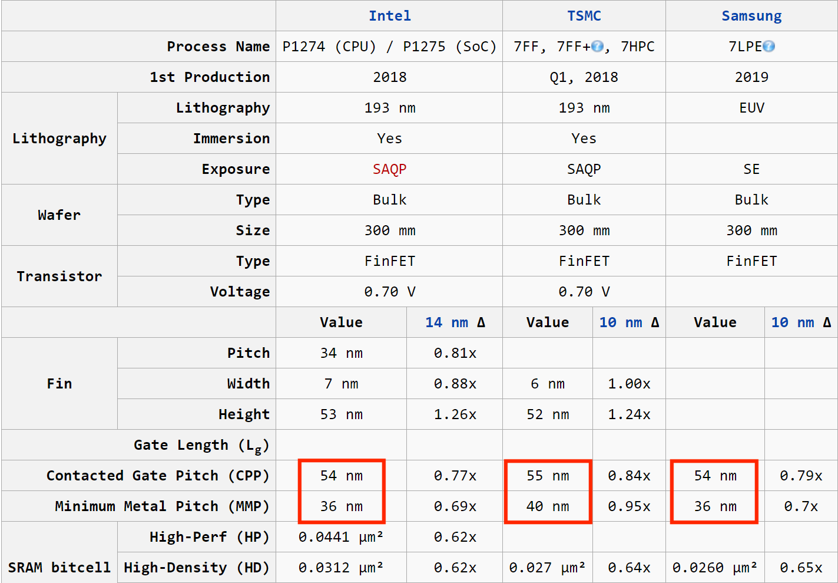Click the Value header under Samsung
Viewport: 838px width, 583px height.
coord(716,322)
